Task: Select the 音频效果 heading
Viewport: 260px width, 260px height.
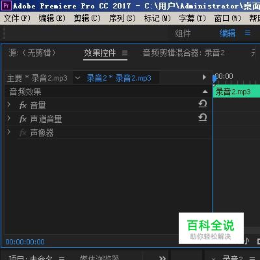Action: pos(25,92)
